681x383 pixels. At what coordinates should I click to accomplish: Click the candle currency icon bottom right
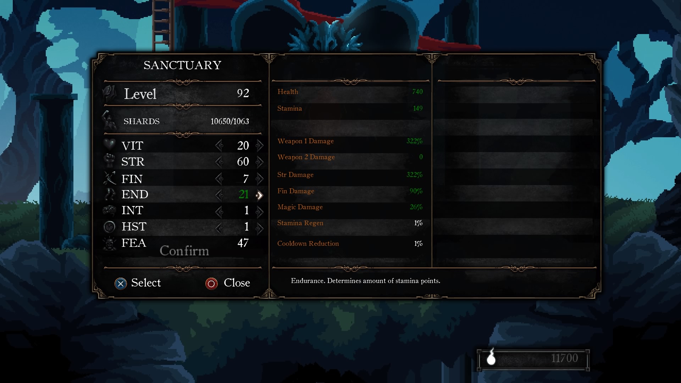(x=491, y=358)
